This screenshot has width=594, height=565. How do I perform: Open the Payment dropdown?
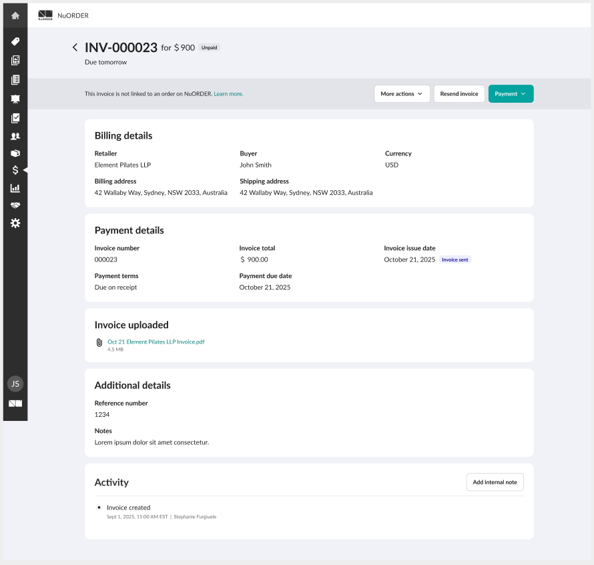(x=511, y=93)
